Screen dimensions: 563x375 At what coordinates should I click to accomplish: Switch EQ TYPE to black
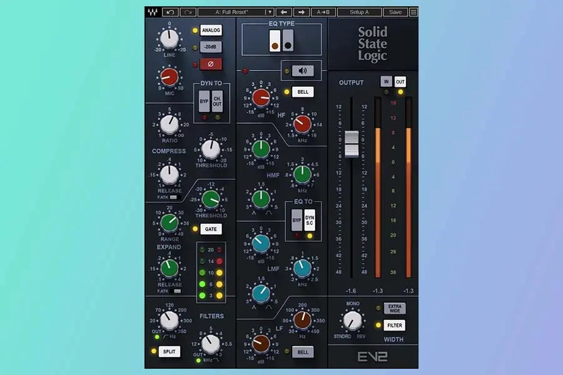[x=288, y=40]
